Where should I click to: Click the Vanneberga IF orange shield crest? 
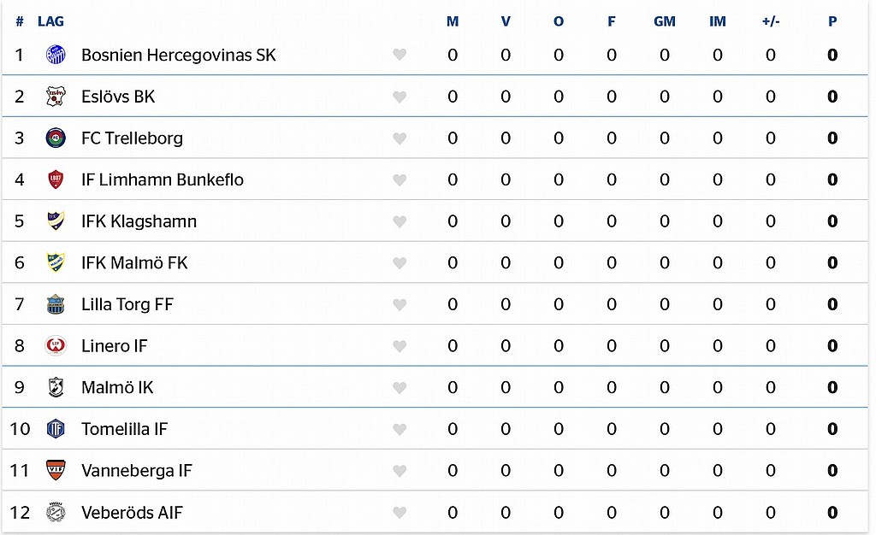(x=56, y=470)
